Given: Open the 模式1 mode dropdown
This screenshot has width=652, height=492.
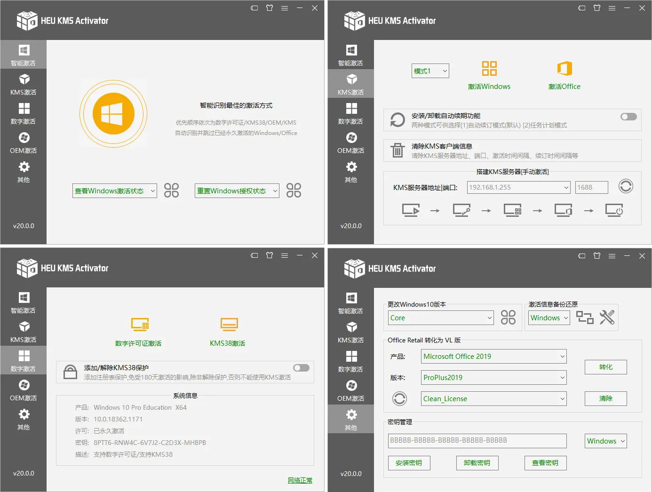Looking at the screenshot, I should (x=430, y=71).
